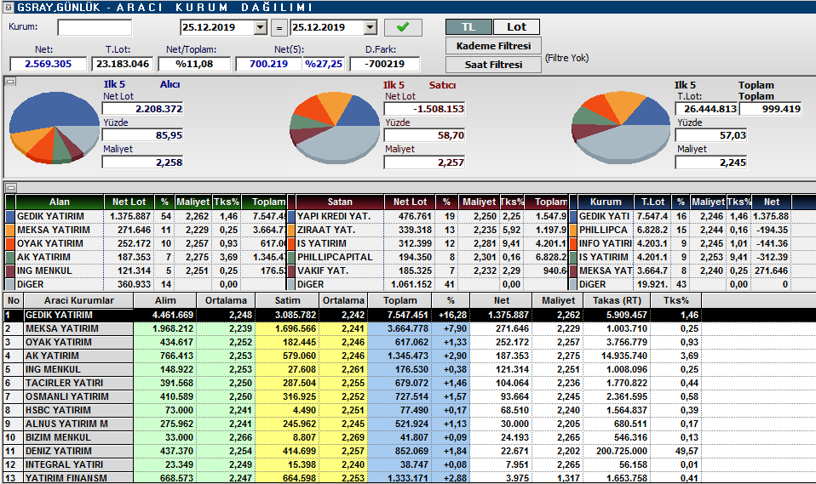The image size is (816, 484).
Task: Click the İlk 5 Alıcı pie chart
Action: click(55, 128)
